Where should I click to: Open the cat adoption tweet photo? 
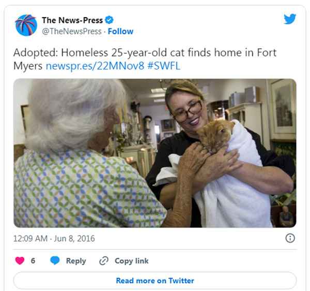(x=155, y=153)
